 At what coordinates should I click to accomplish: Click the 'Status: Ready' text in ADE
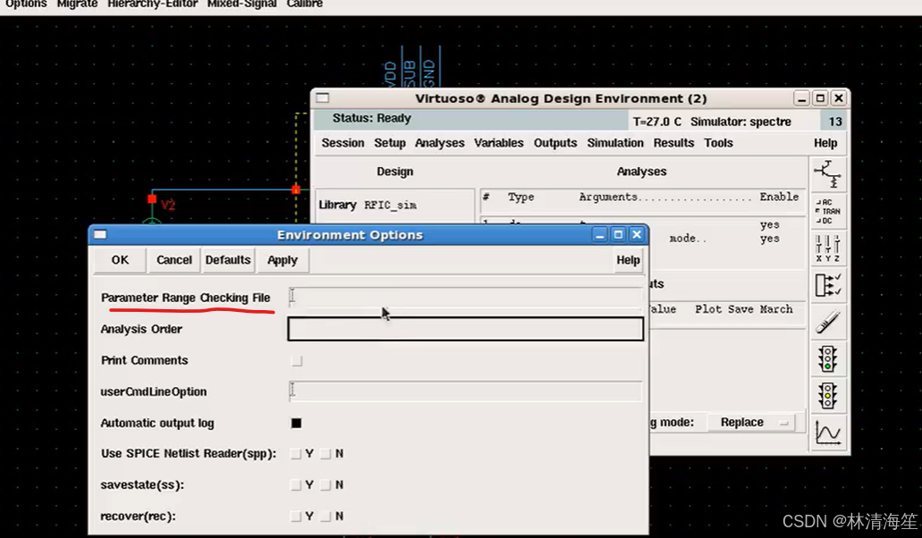click(x=372, y=118)
